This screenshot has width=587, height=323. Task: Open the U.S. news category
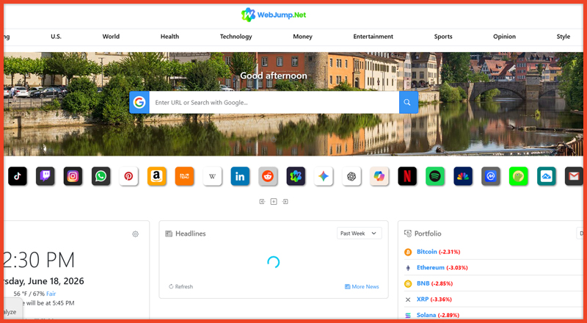56,37
